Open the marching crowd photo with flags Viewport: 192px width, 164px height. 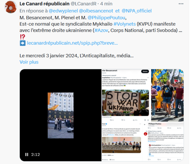(x=167, y=95)
